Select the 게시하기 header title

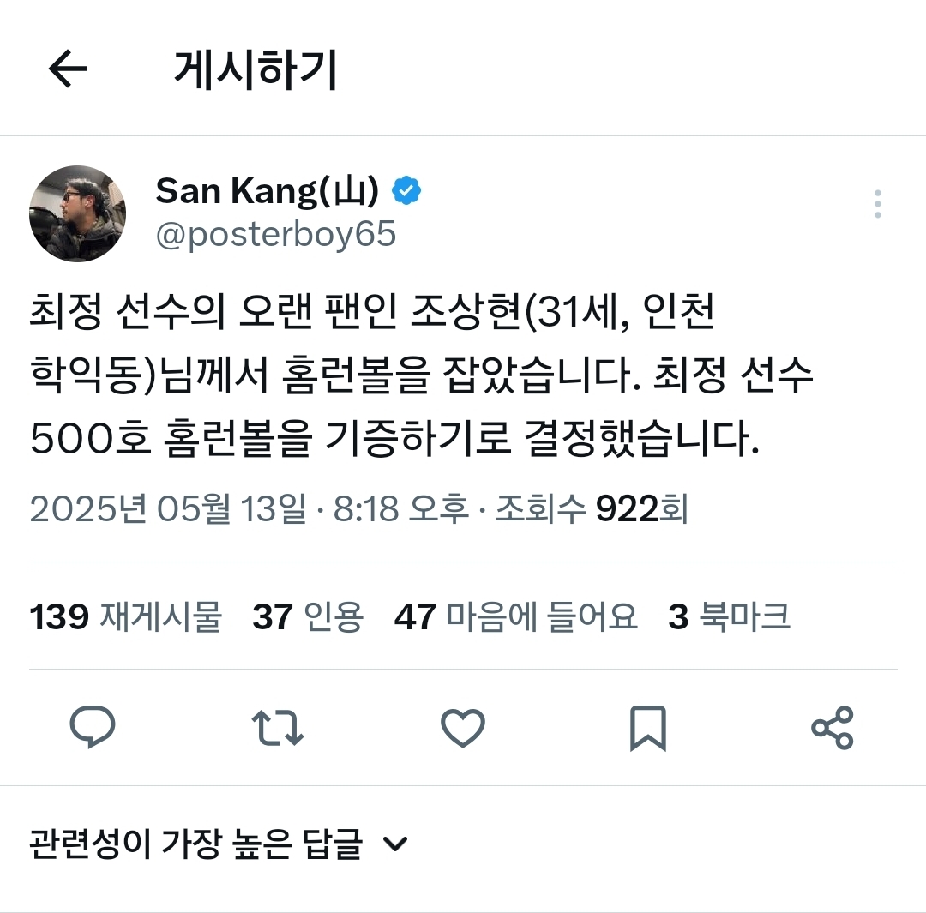256,69
